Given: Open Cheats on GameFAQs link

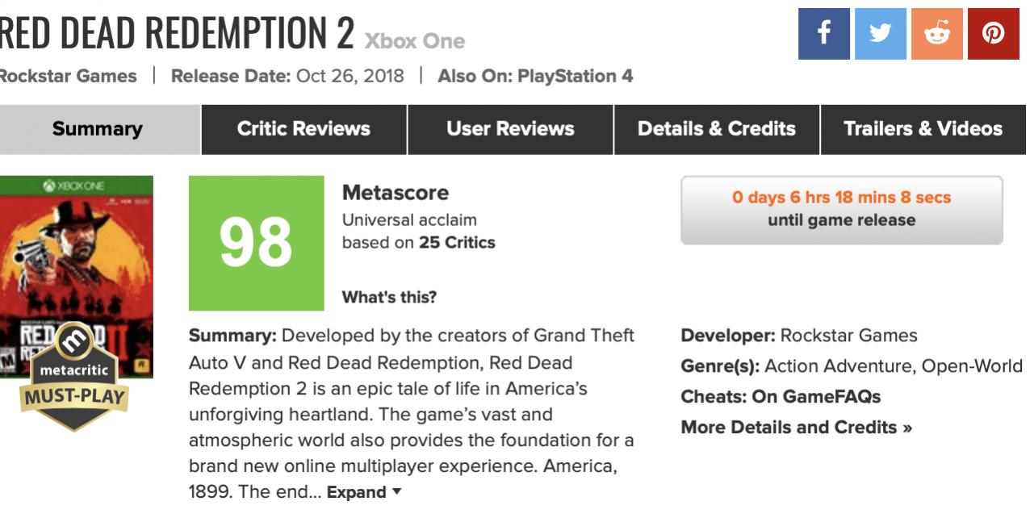Looking at the screenshot, I should (781, 397).
